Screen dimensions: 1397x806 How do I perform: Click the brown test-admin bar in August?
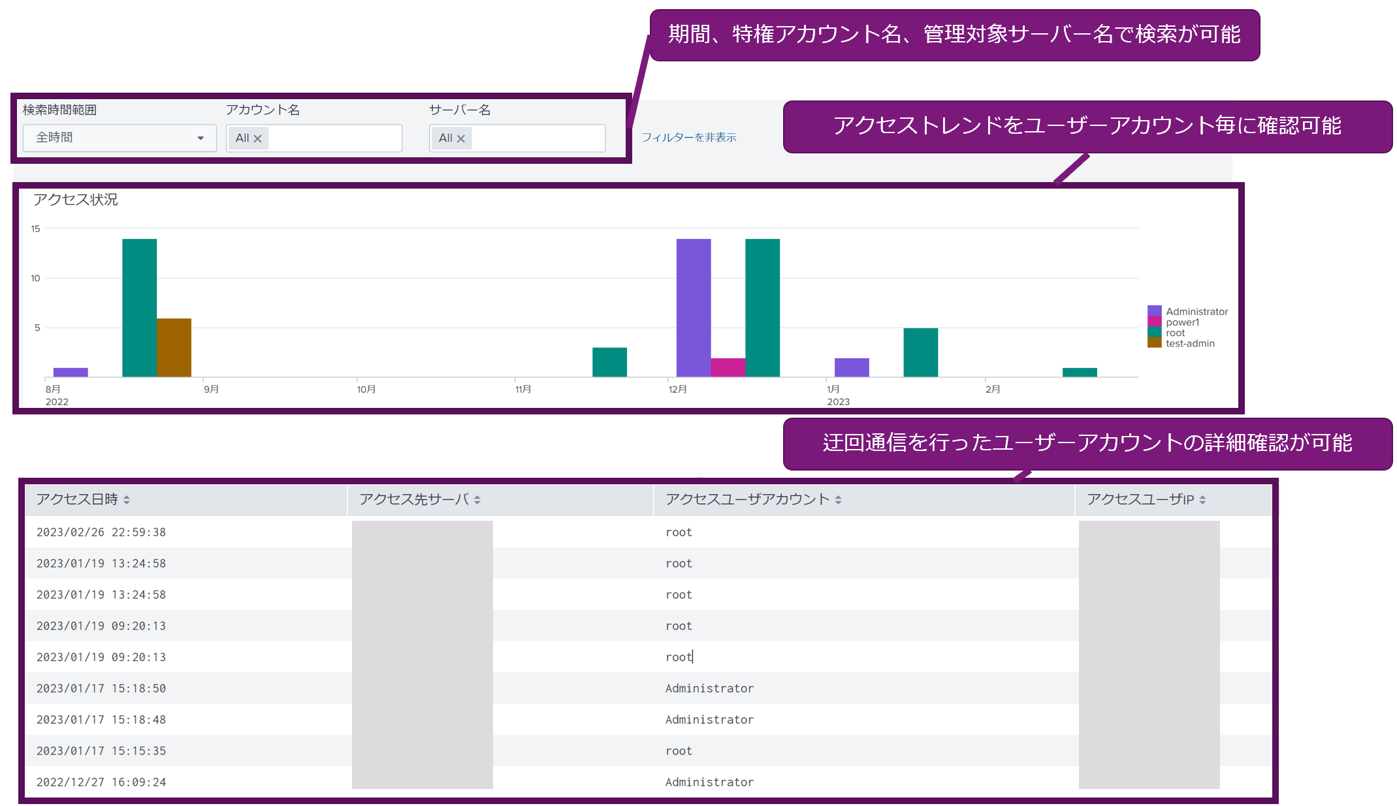click(x=174, y=347)
